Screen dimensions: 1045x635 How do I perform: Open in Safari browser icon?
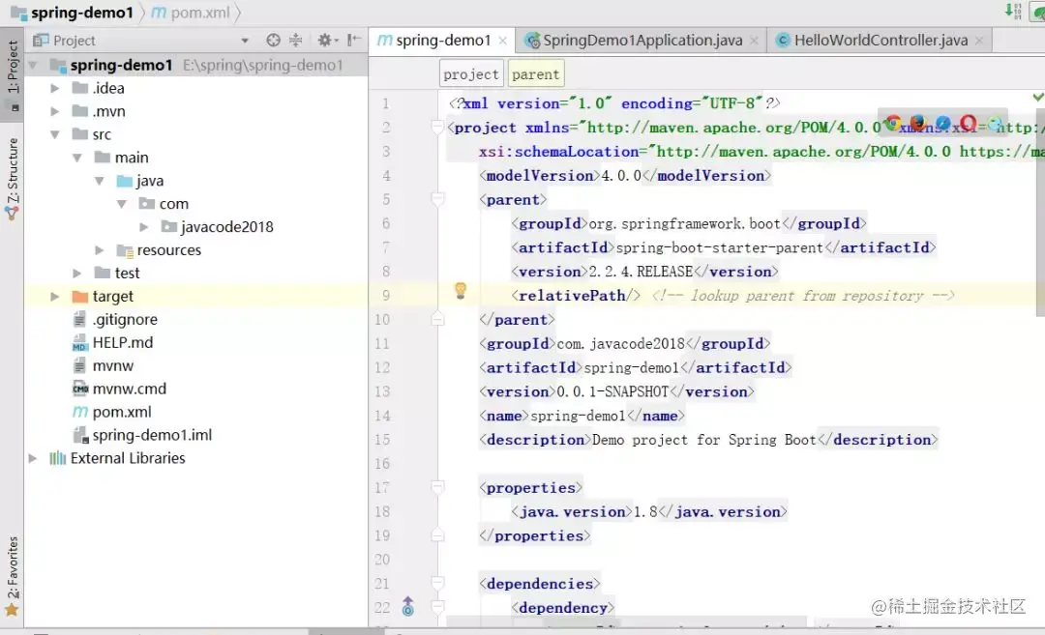[943, 123]
